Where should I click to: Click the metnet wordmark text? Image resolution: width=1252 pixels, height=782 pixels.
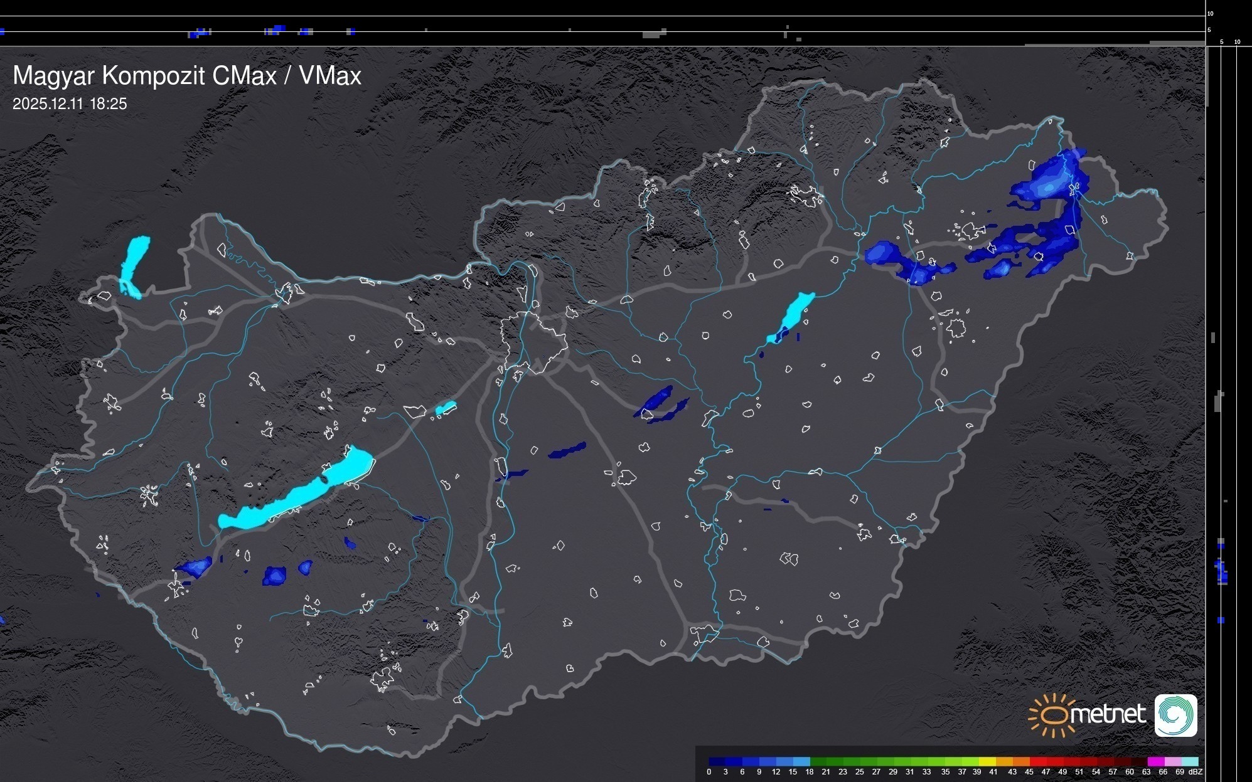click(x=1108, y=715)
